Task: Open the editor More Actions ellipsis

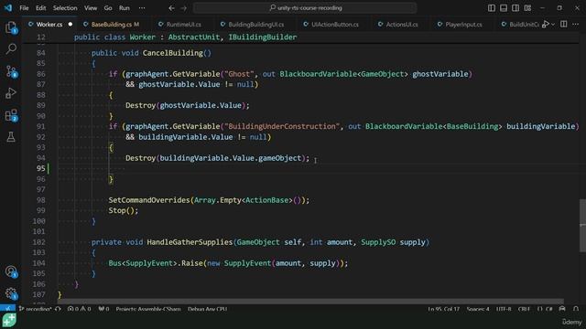Action: click(x=575, y=25)
